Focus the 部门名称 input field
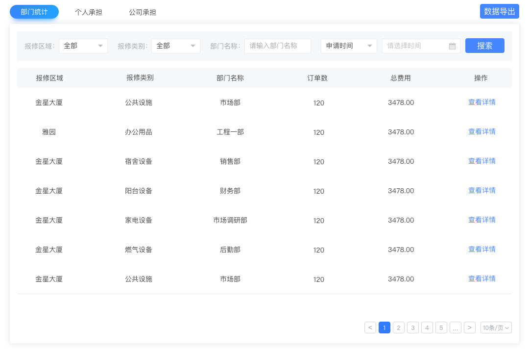Image resolution: width=529 pixels, height=353 pixels. coord(278,46)
